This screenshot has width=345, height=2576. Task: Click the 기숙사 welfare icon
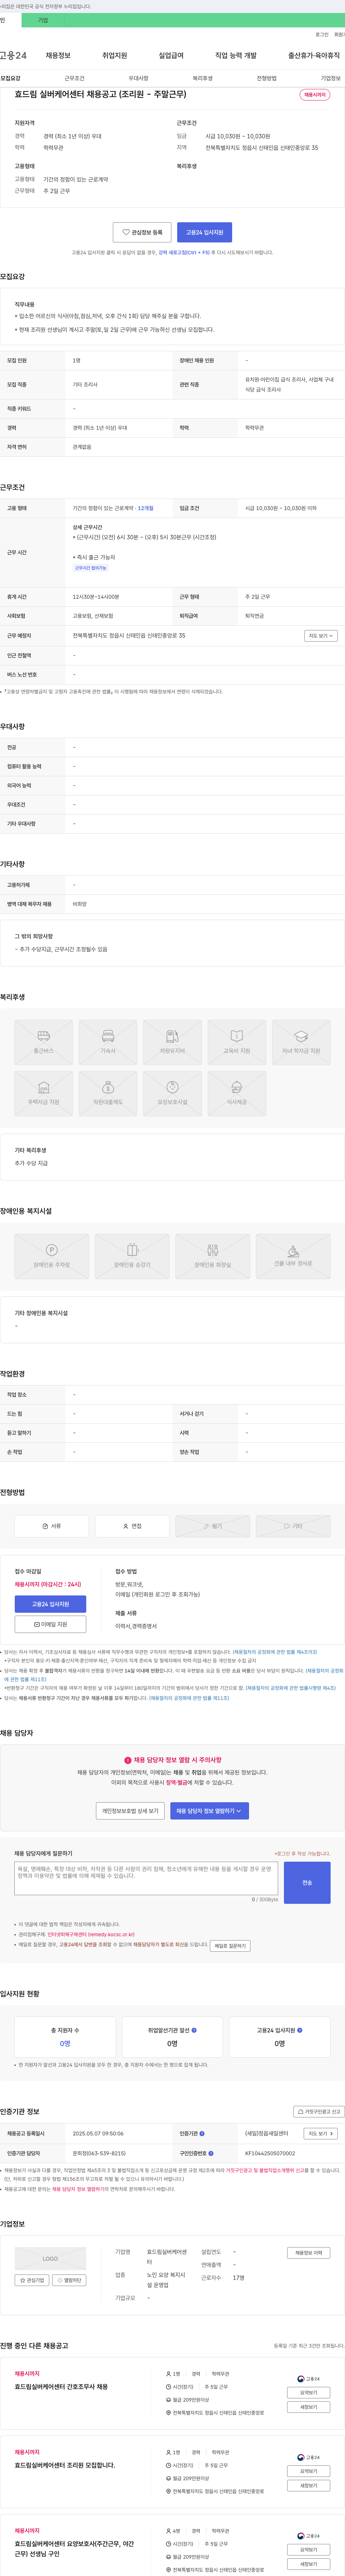(108, 1042)
